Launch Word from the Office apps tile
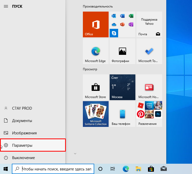Viewport: 192px width, 174px height. tap(122, 16)
